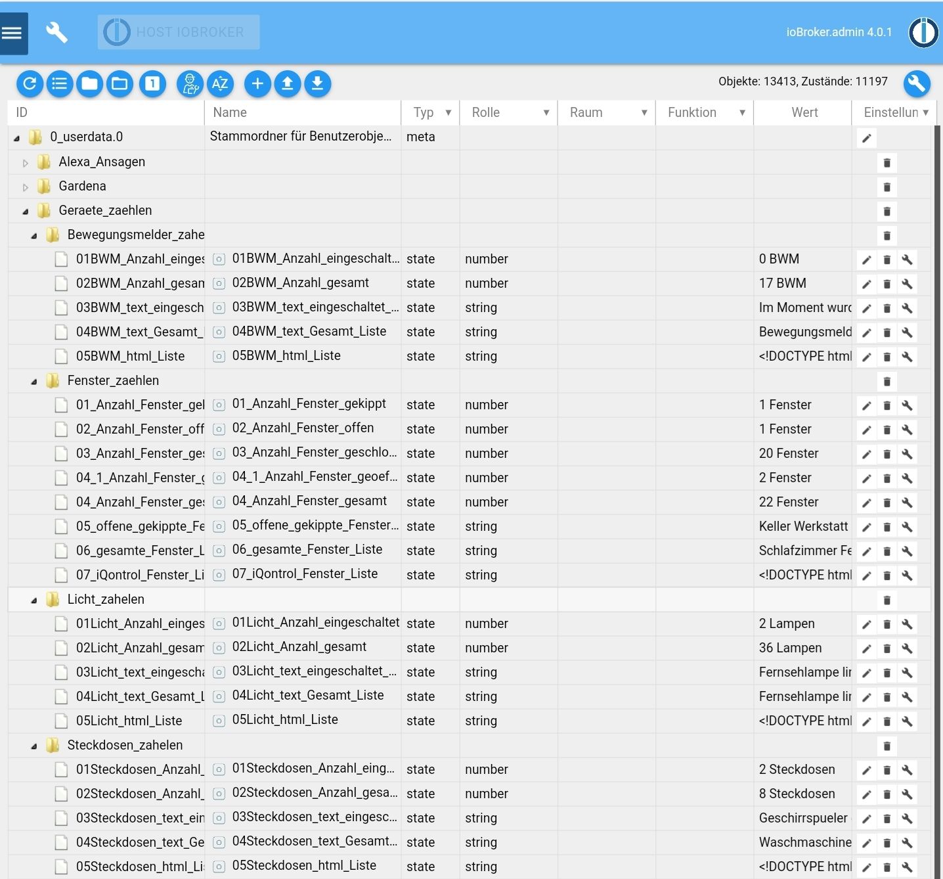943x879 pixels.
Task: Open column configuration wrench at right
Action: (917, 83)
